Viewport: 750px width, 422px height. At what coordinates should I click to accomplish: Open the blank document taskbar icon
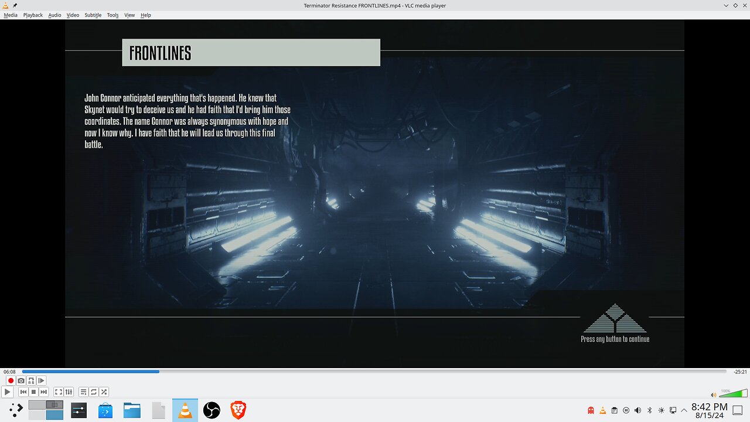[158, 410]
